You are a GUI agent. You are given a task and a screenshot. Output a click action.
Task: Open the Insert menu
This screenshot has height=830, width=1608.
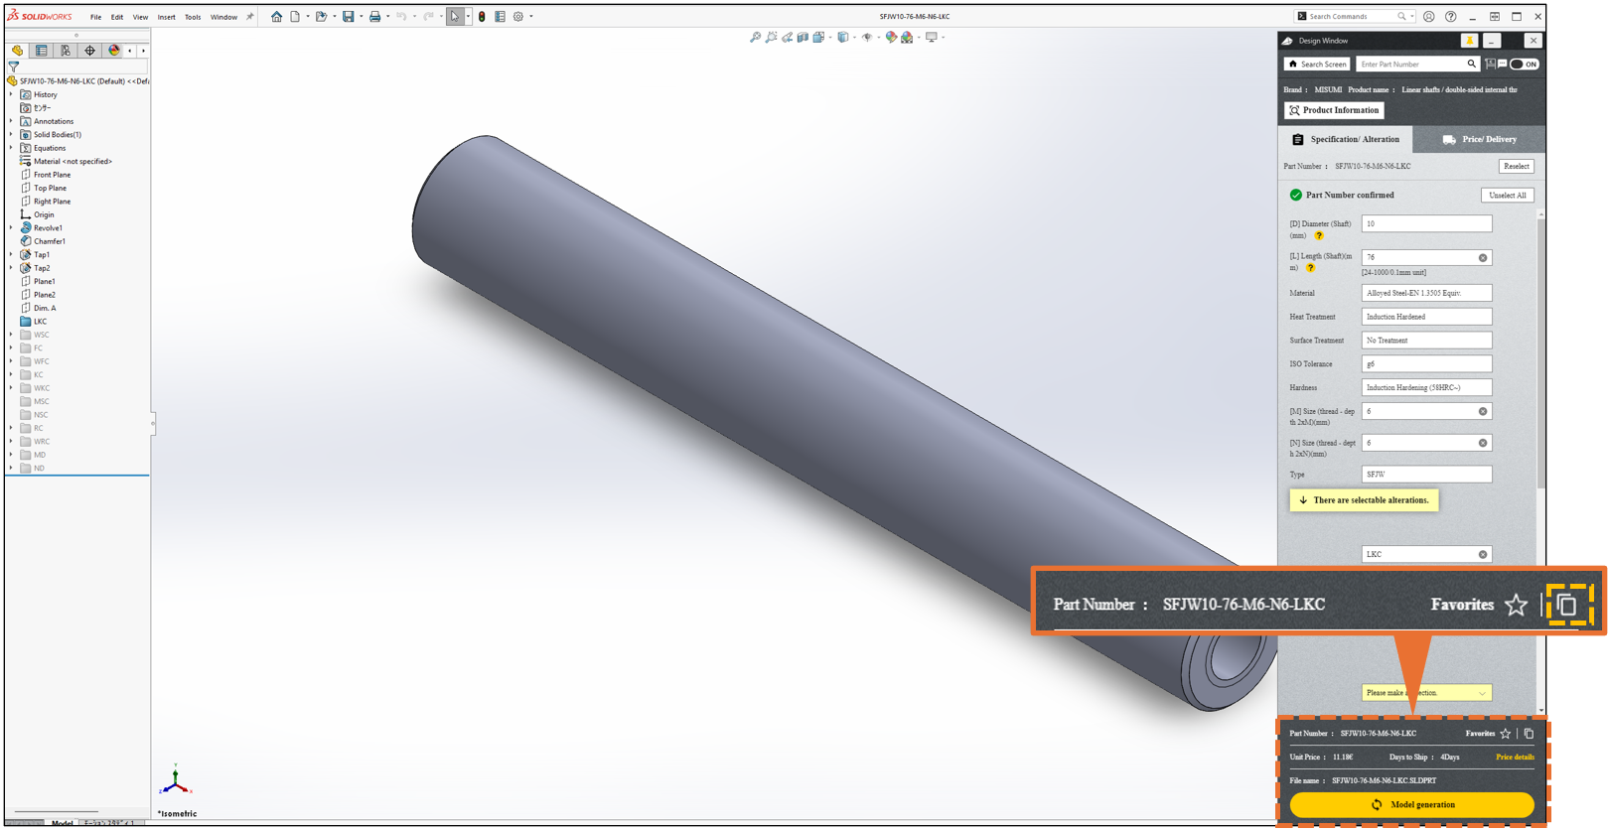click(166, 17)
